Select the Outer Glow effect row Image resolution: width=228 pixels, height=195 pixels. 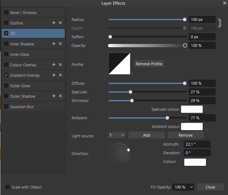click(33, 85)
